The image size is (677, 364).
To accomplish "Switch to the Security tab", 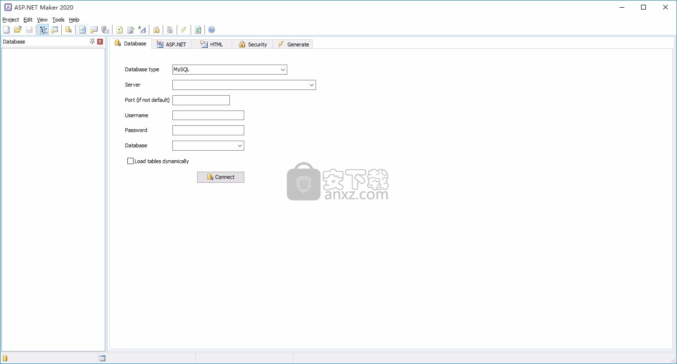I will 252,44.
